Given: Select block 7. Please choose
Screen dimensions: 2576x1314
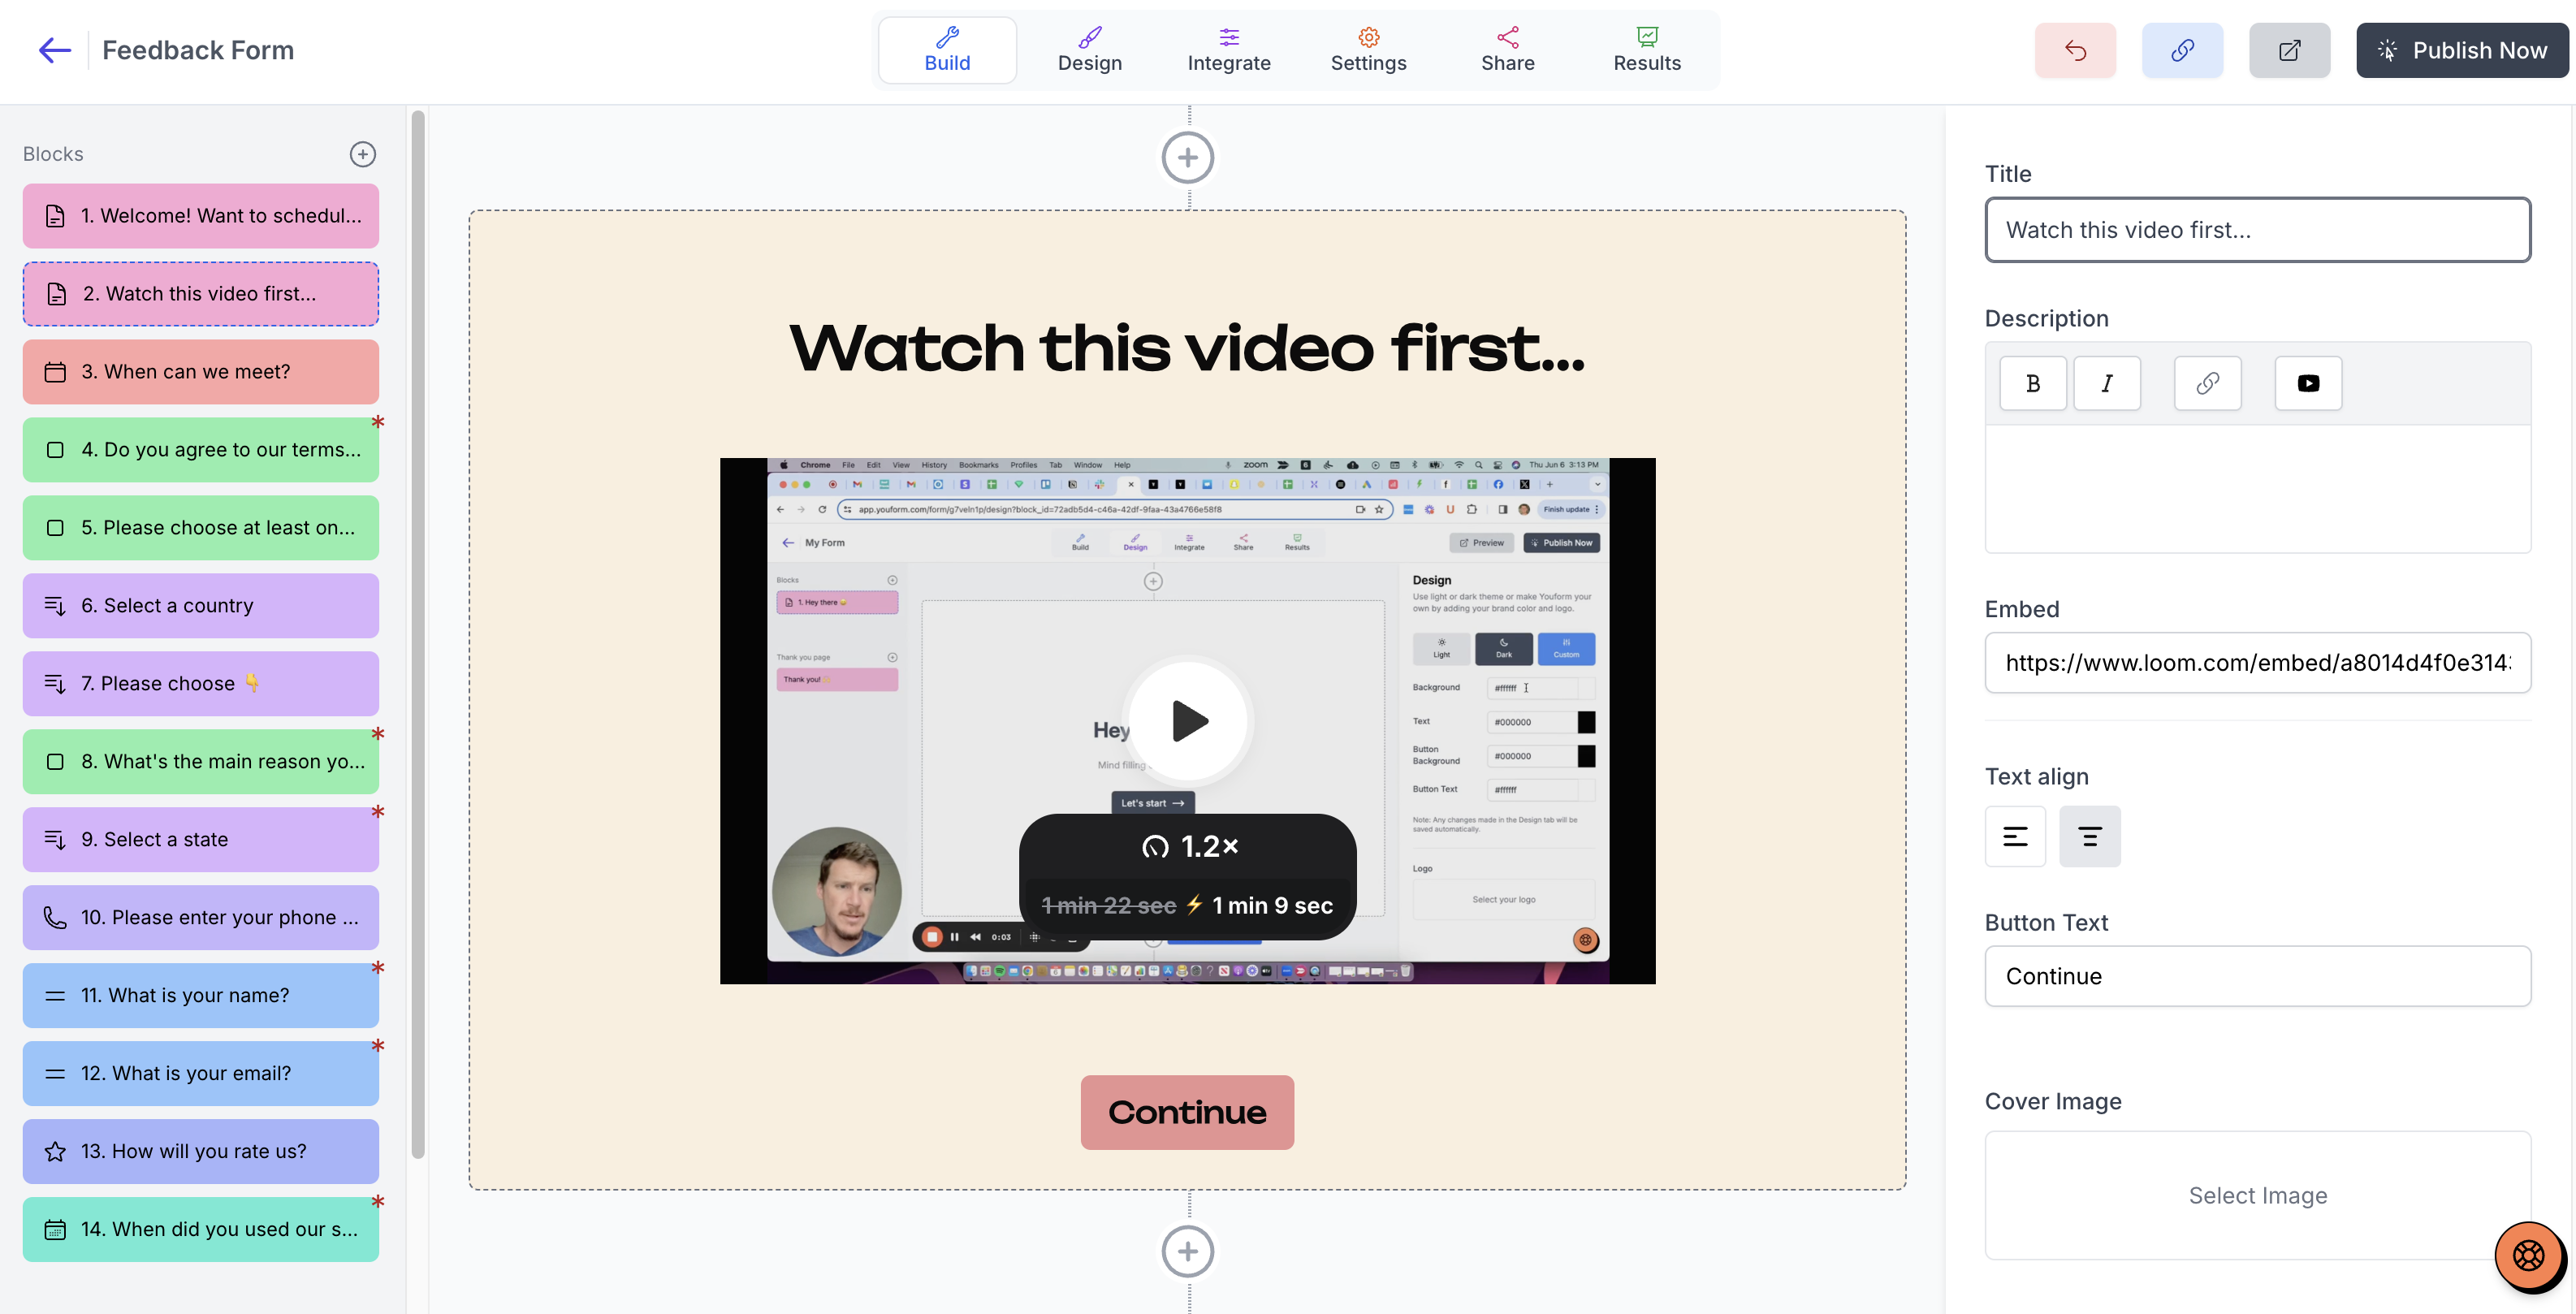Looking at the screenshot, I should point(201,684).
